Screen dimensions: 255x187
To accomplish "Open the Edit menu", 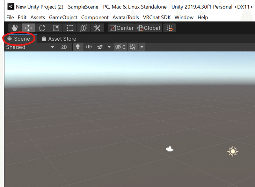I will click(x=22, y=17).
